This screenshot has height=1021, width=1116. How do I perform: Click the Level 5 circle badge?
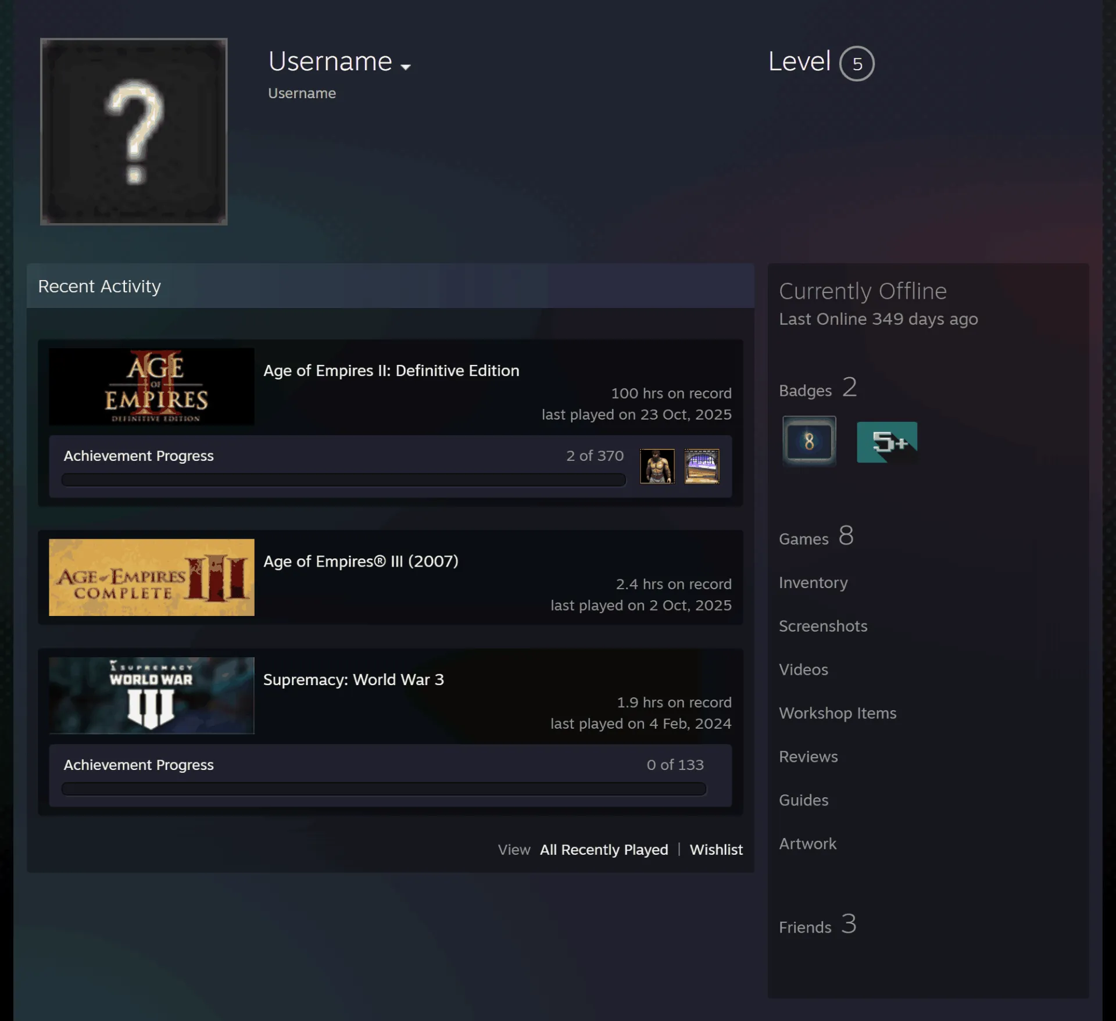[x=857, y=63]
